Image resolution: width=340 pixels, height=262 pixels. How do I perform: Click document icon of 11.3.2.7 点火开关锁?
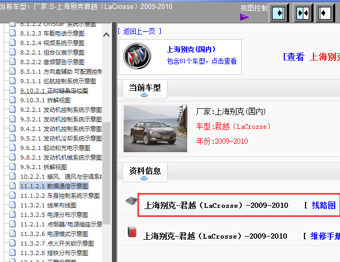click(x=13, y=242)
